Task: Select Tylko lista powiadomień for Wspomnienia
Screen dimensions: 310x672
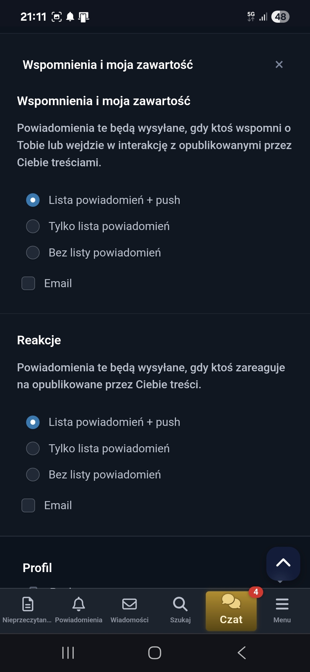Action: click(x=33, y=227)
